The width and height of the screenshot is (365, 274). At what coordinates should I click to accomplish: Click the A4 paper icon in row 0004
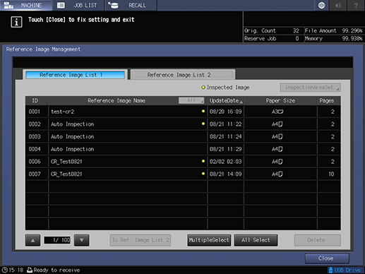click(x=277, y=149)
